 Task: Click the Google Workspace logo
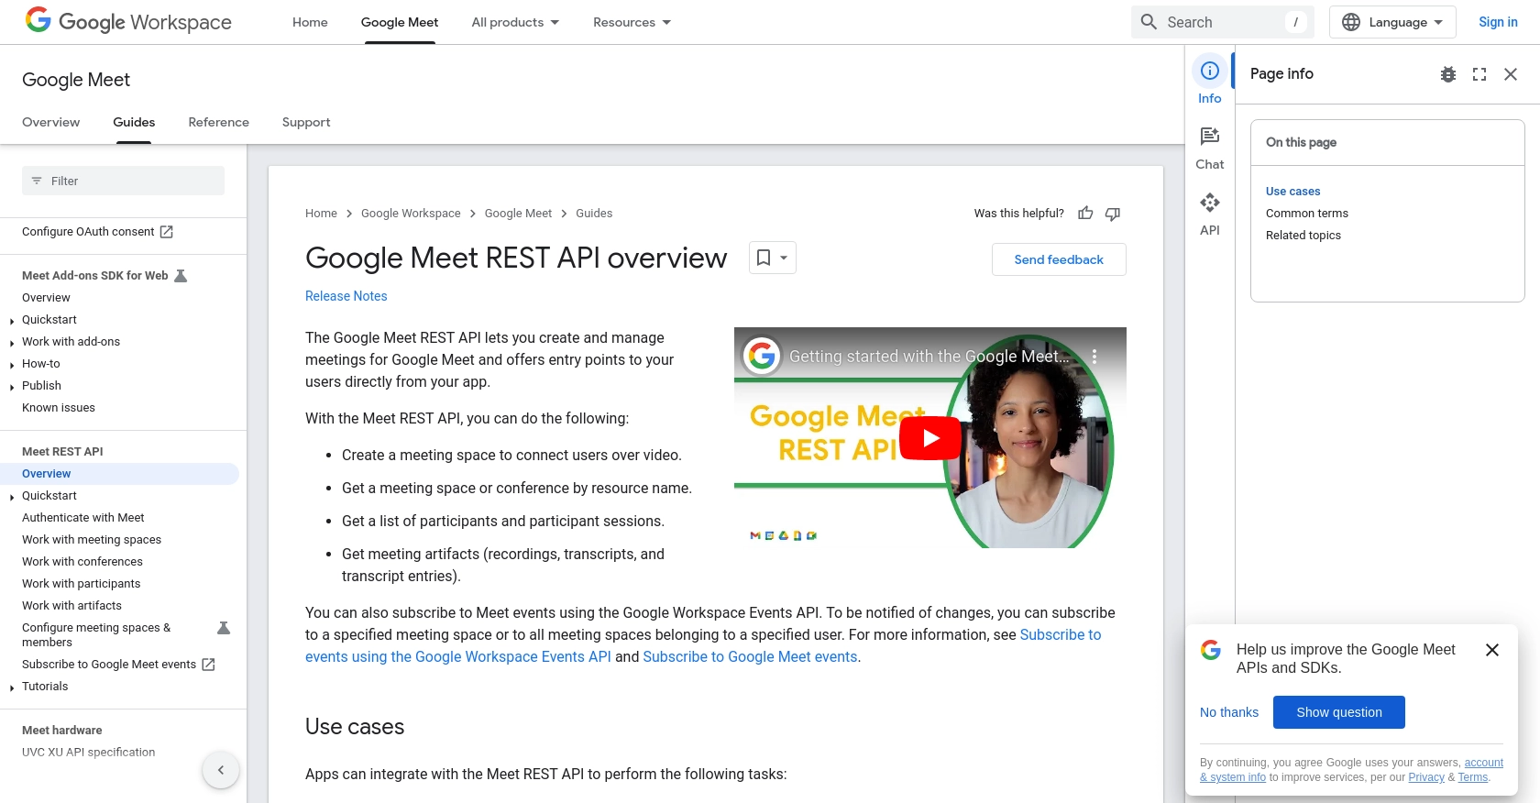point(128,21)
